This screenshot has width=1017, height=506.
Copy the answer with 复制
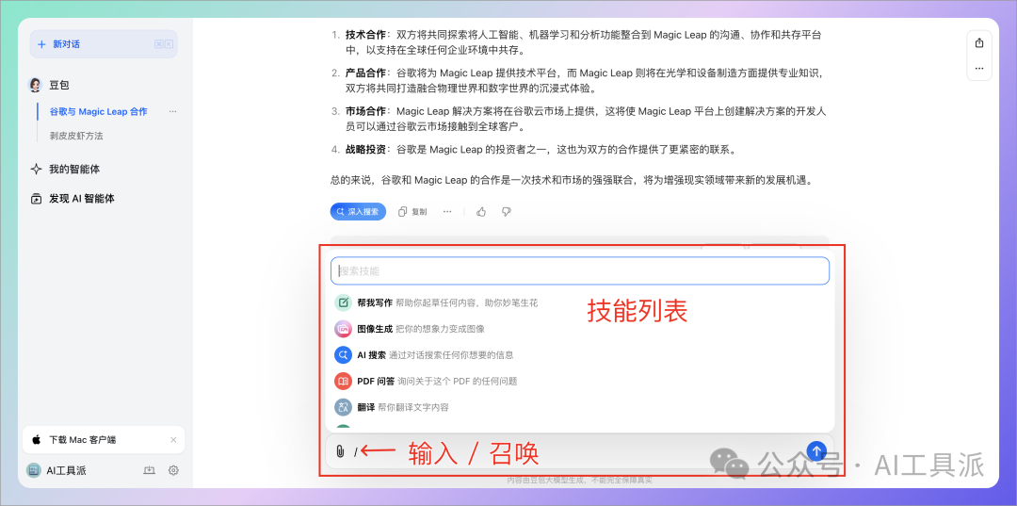(412, 211)
